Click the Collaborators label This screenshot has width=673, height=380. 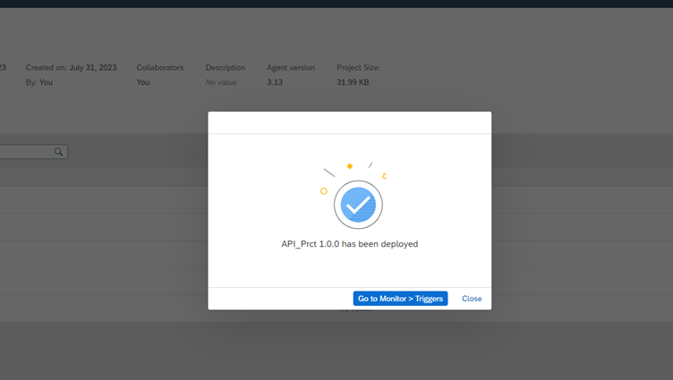pos(159,68)
